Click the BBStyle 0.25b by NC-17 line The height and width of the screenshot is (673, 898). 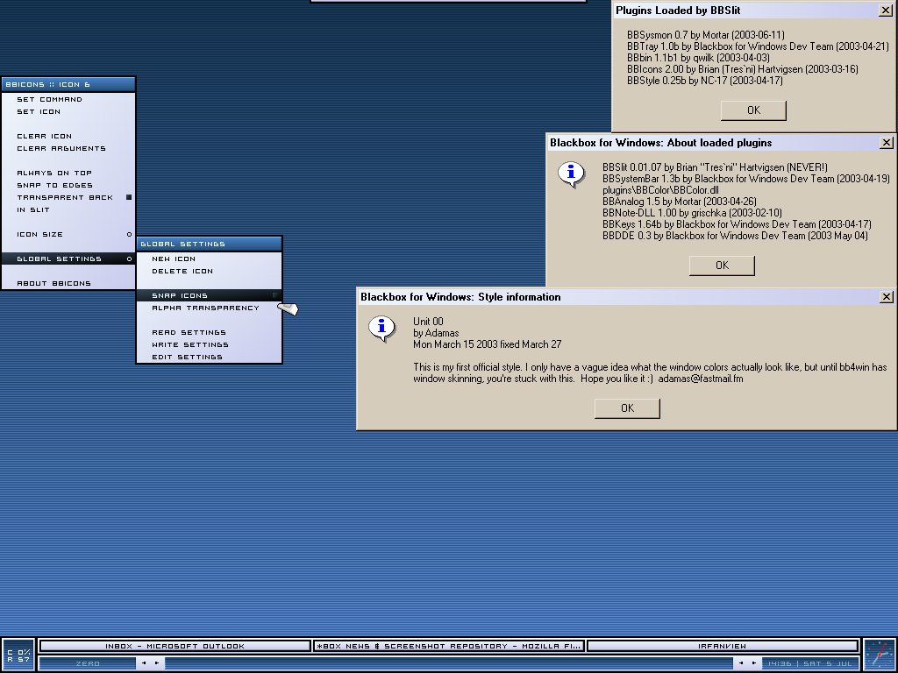click(705, 81)
